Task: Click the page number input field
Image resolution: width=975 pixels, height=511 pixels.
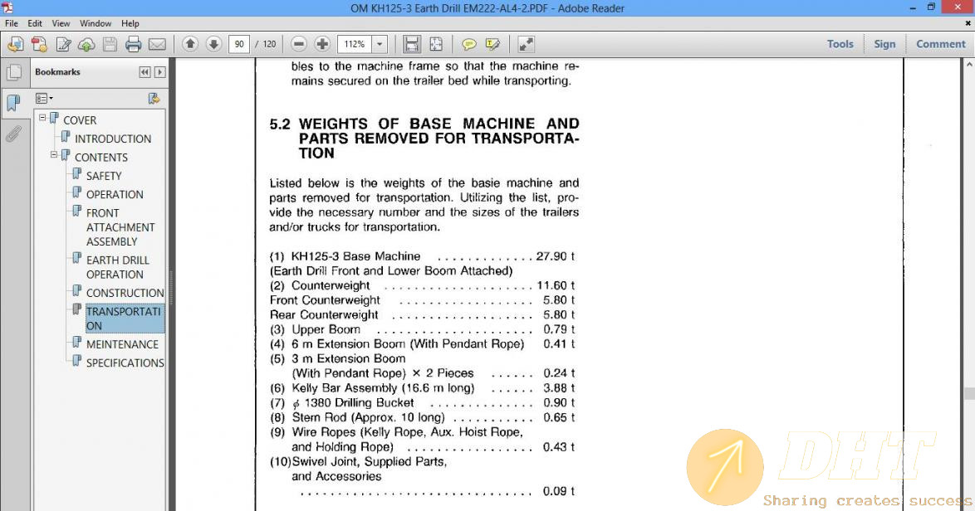Action: 239,44
